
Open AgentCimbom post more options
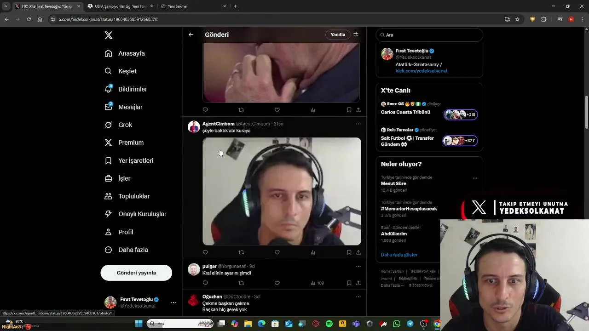pyautogui.click(x=358, y=124)
